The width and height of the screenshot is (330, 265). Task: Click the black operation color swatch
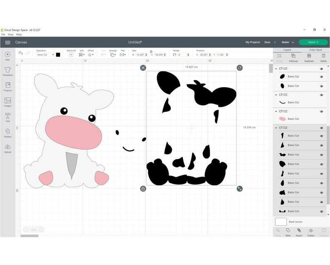pos(58,55)
